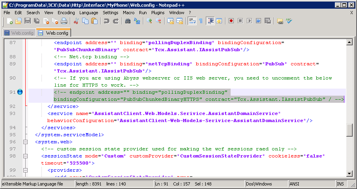Stop macro recording
357x189 pixels.
pos(240,21)
